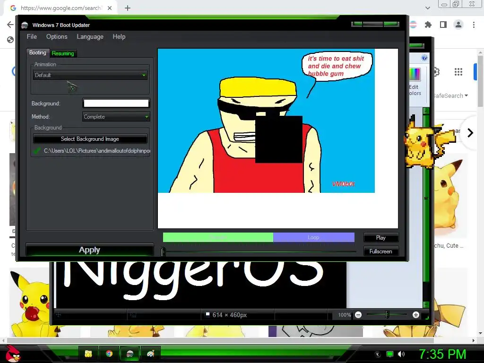Viewport: 484px width, 363px height.
Task: Toggle the Chrome side panel icon
Action: click(443, 25)
